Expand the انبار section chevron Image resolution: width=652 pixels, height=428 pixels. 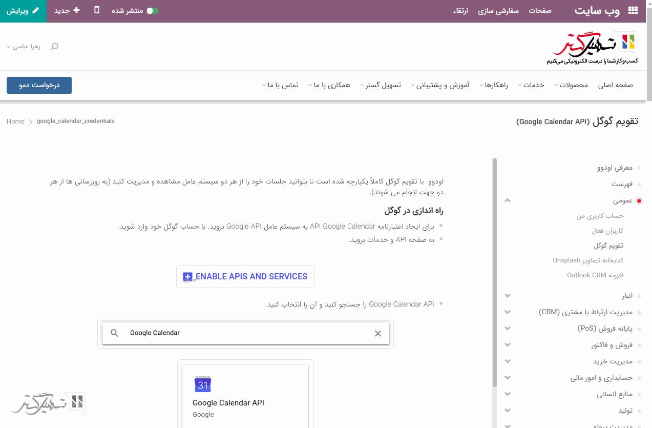508,296
